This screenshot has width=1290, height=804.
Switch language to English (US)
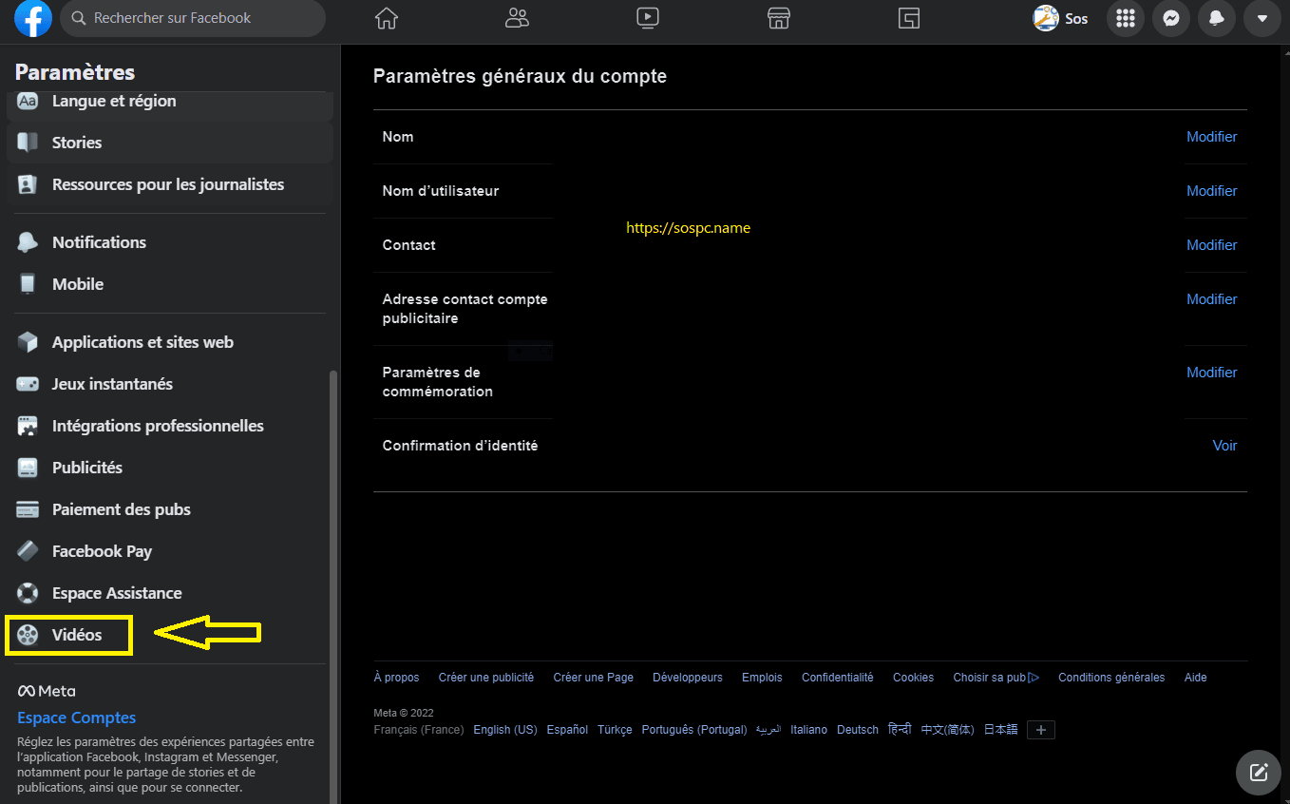point(505,730)
